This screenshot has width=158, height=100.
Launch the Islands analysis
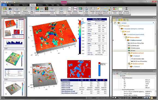coord(42,9)
